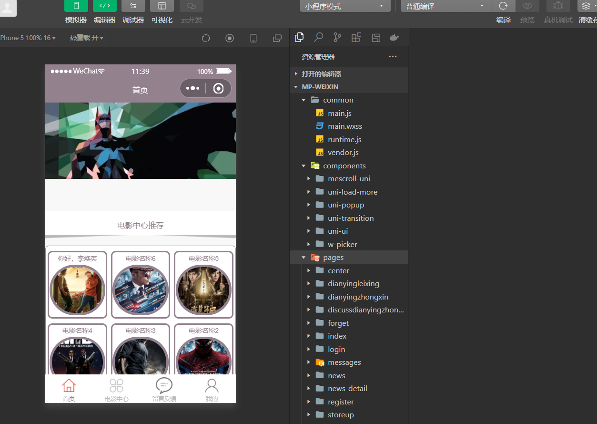597x424 pixels.
Task: Open the device model dropdown iPhone 5
Action: (x=28, y=38)
